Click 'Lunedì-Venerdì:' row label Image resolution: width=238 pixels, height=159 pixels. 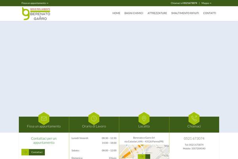(x=80, y=138)
